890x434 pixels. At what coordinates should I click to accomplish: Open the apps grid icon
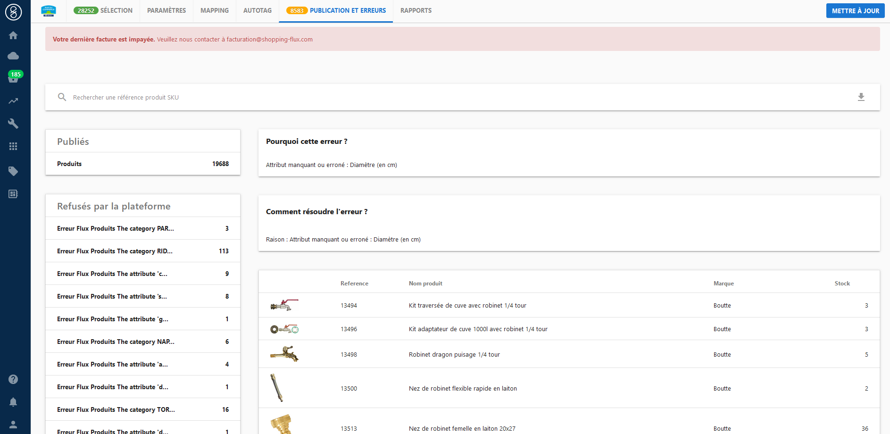click(13, 147)
